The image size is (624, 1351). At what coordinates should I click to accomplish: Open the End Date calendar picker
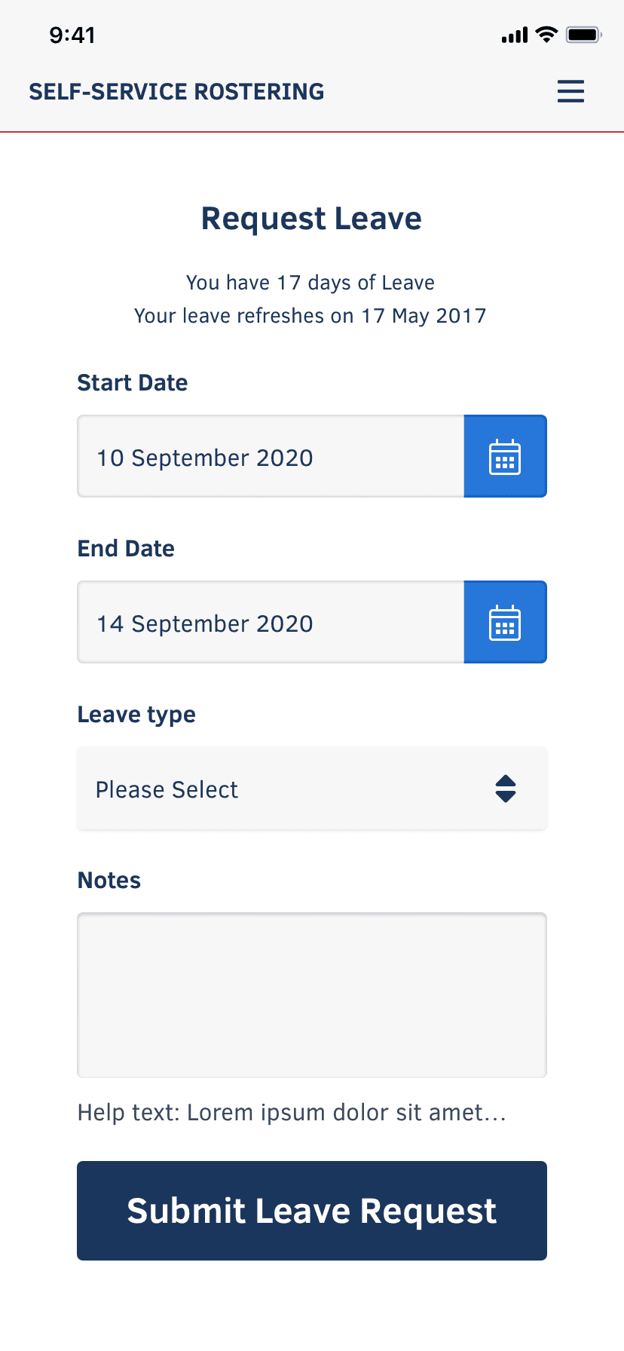coord(505,622)
